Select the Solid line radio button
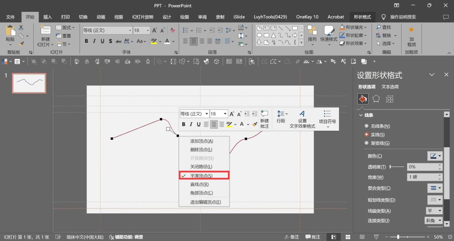The image size is (454, 241). pyautogui.click(x=367, y=135)
